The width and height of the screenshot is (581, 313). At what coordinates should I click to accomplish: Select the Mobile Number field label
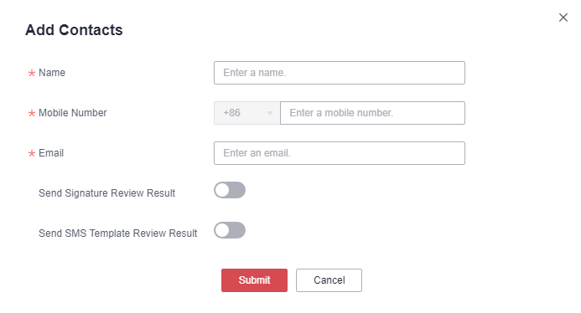tap(73, 113)
